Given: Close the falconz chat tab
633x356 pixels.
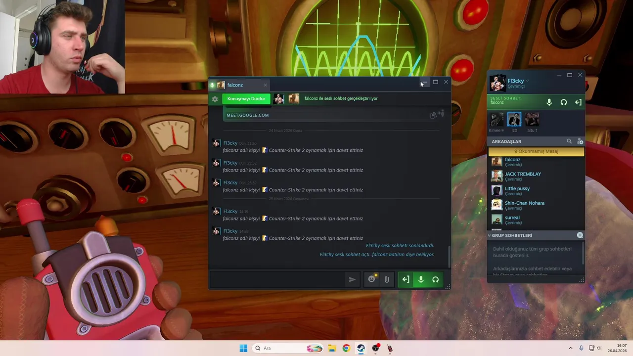Looking at the screenshot, I should (x=265, y=85).
